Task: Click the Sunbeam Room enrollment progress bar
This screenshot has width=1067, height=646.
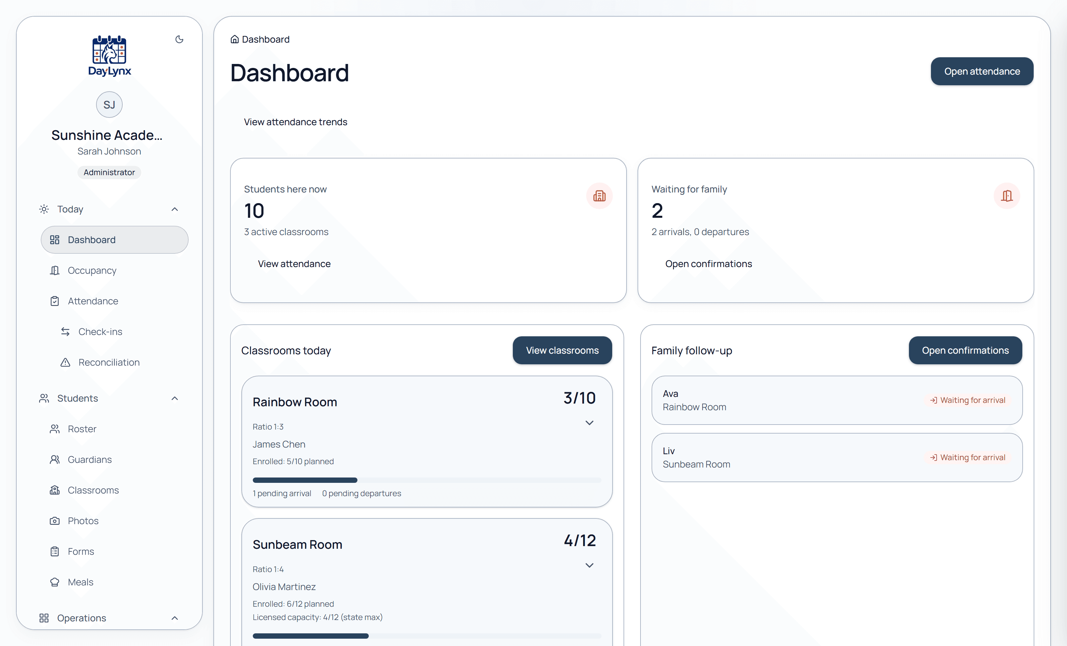Action: pyautogui.click(x=427, y=636)
